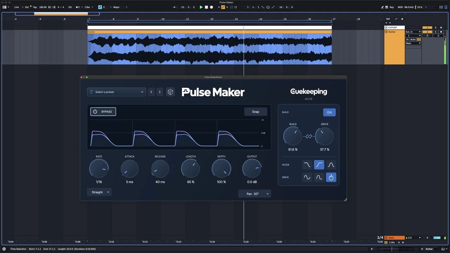Screen dimensions: 450x253
Task: Click the Tap tempo button
Action: [x=35, y=7]
